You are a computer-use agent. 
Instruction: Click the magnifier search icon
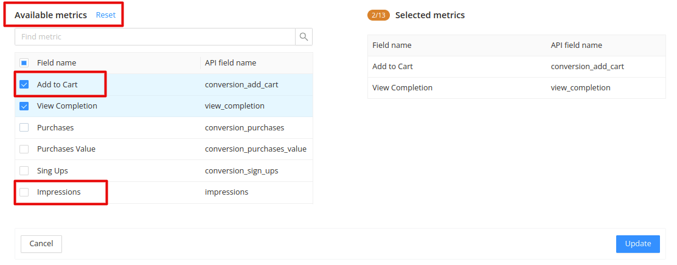coord(304,37)
